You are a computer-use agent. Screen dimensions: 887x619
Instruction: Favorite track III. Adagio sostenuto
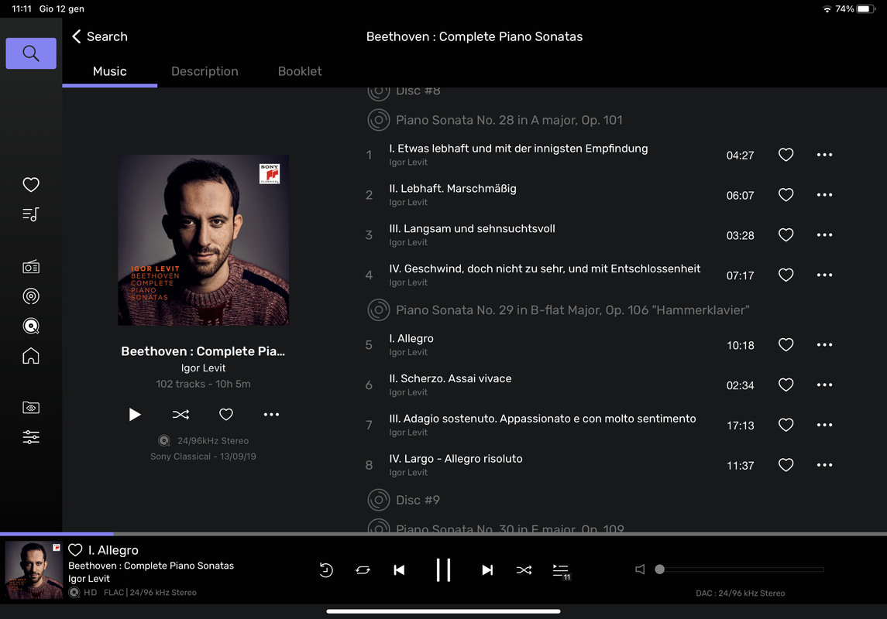[786, 425]
